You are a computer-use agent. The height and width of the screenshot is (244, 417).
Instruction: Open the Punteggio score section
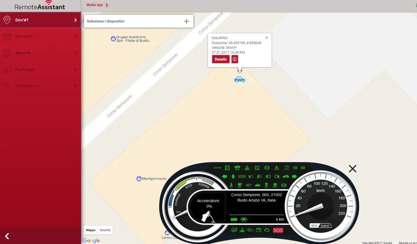coord(41,69)
